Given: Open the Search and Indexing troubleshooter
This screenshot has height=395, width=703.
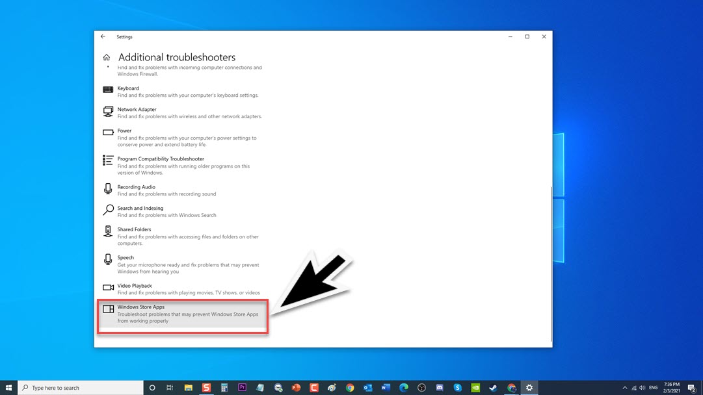Looking at the screenshot, I should [183, 211].
